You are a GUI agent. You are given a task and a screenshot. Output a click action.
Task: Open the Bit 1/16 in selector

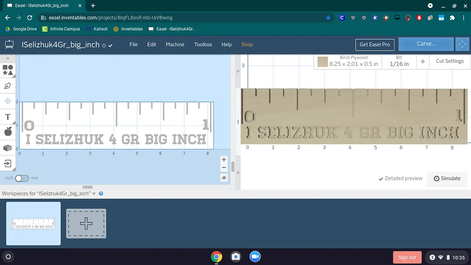coord(399,61)
